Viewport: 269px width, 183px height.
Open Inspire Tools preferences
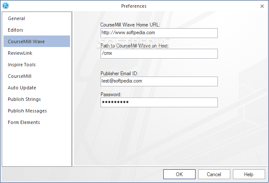[x=37, y=65]
